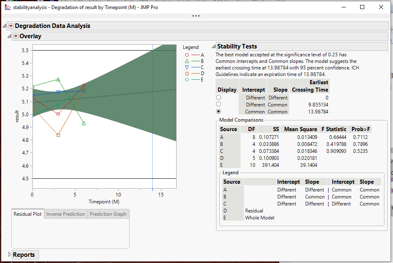This screenshot has width=393, height=263.
Task: Expand the Reports section
Action: 9,254
